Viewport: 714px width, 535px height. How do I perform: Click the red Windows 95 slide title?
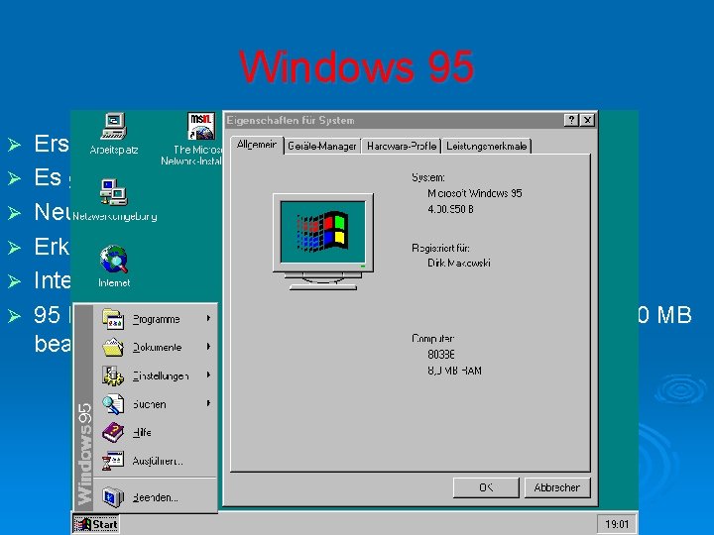coord(357,66)
